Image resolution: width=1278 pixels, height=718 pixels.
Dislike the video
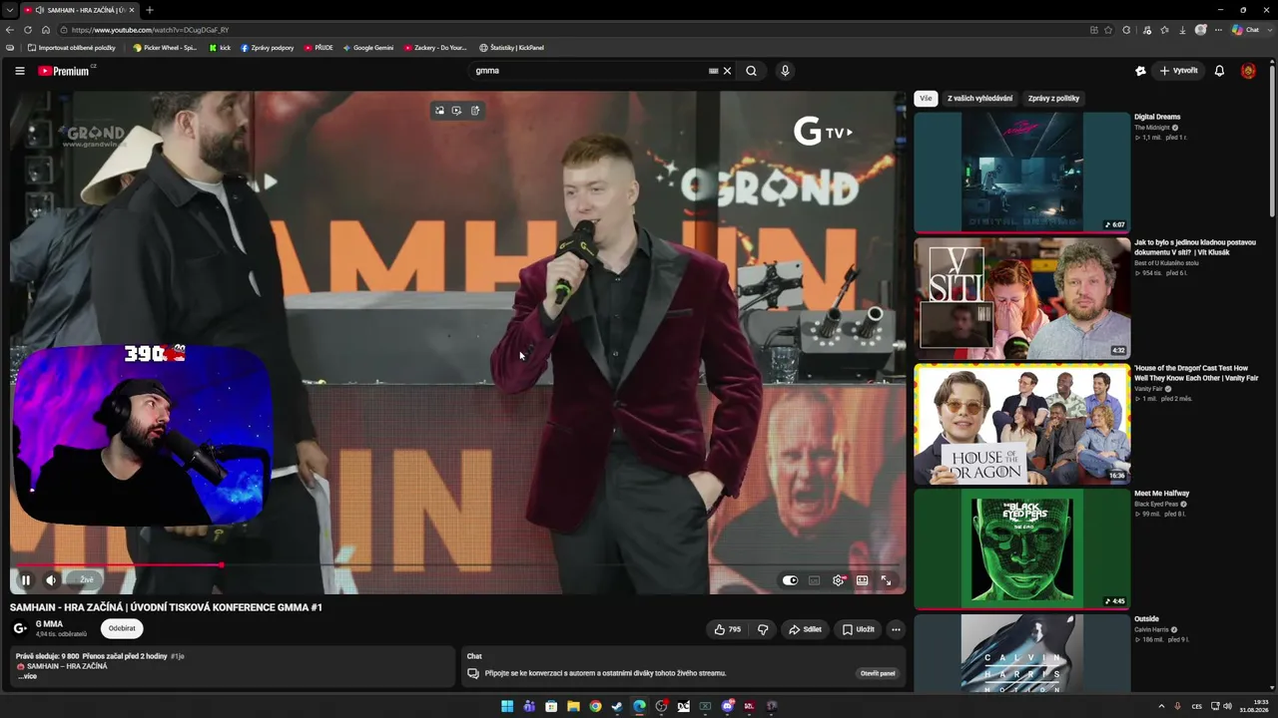(x=763, y=629)
